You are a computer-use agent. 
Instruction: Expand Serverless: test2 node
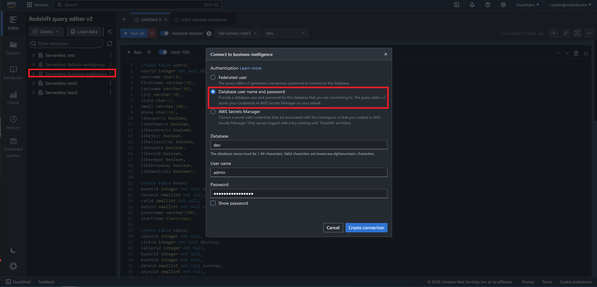click(x=34, y=83)
